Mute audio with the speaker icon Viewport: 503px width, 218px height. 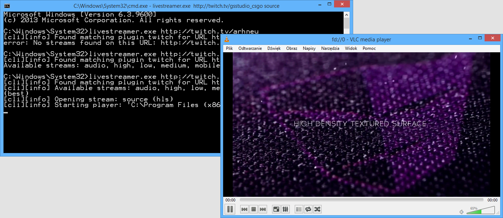pyautogui.click(x=462, y=212)
